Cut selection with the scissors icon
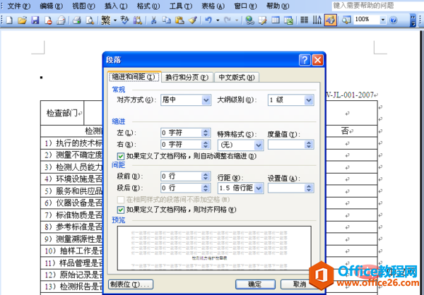424x295 pixels. [153, 20]
